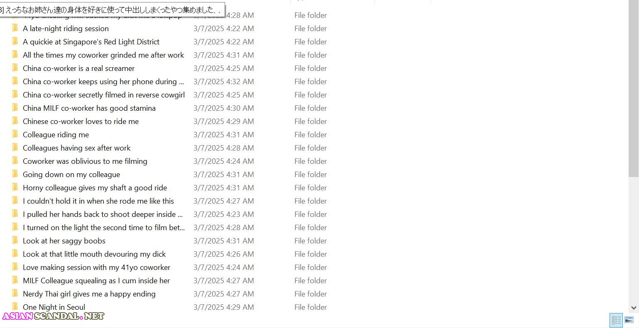Select 'I couldn't hold it in when she rode me like this'

pyautogui.click(x=98, y=201)
